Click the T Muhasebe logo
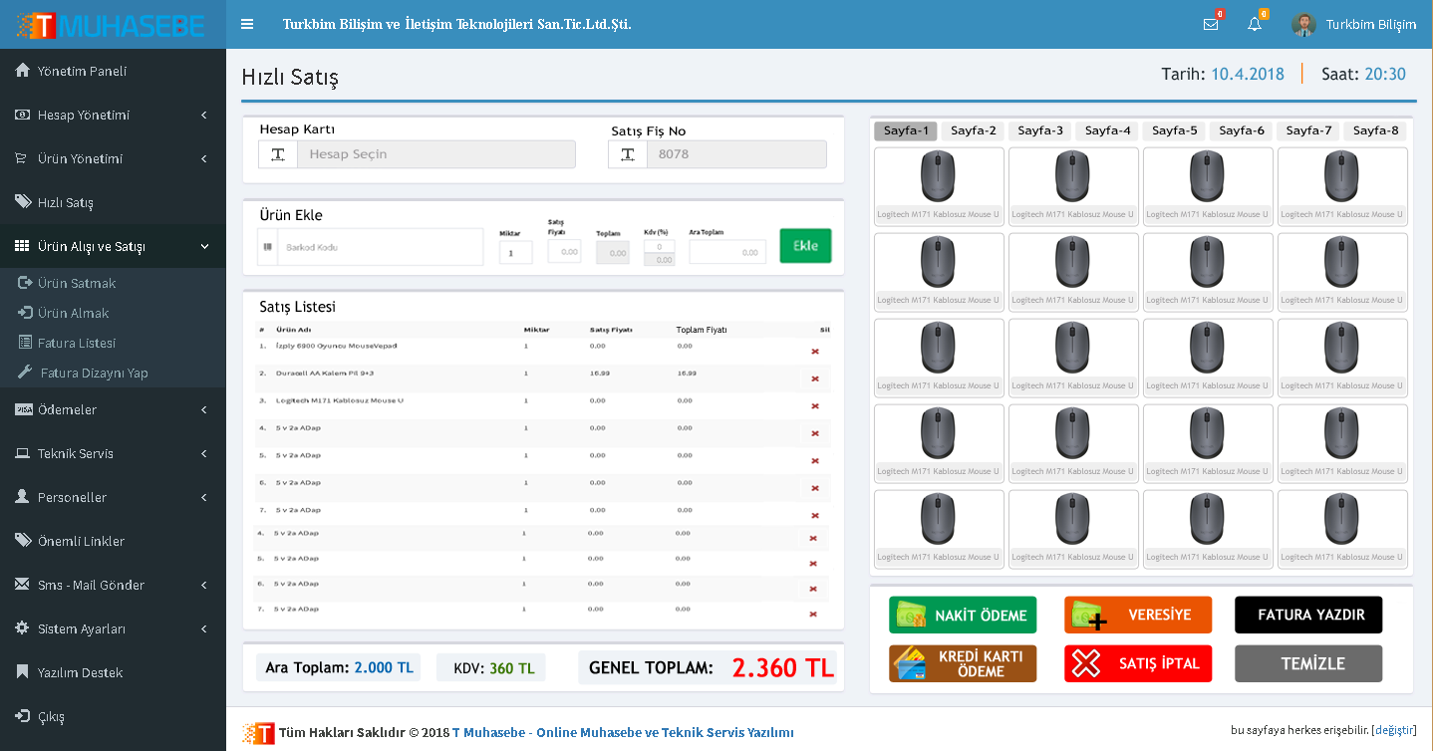 click(113, 24)
